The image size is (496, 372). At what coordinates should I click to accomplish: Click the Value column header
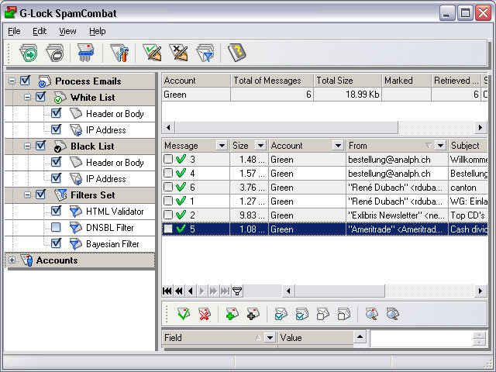pos(315,338)
